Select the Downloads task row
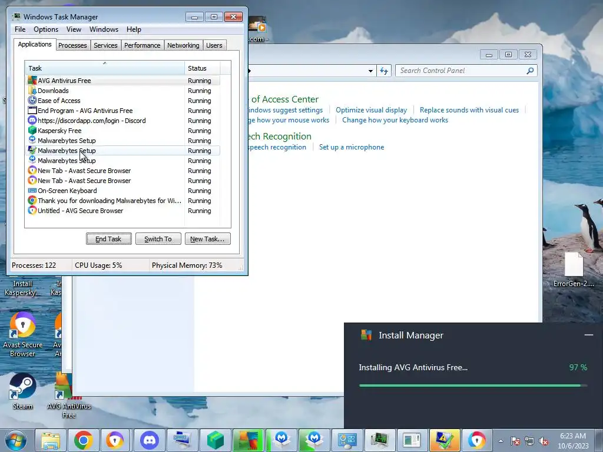Screen dimensions: 603x452 click(123, 91)
